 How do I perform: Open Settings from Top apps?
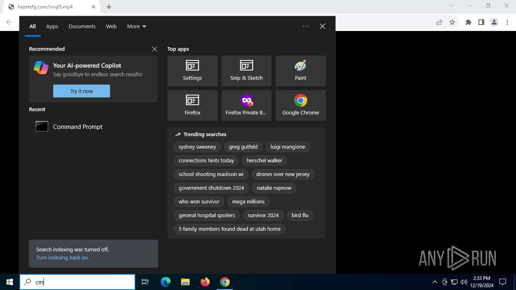[x=192, y=71]
